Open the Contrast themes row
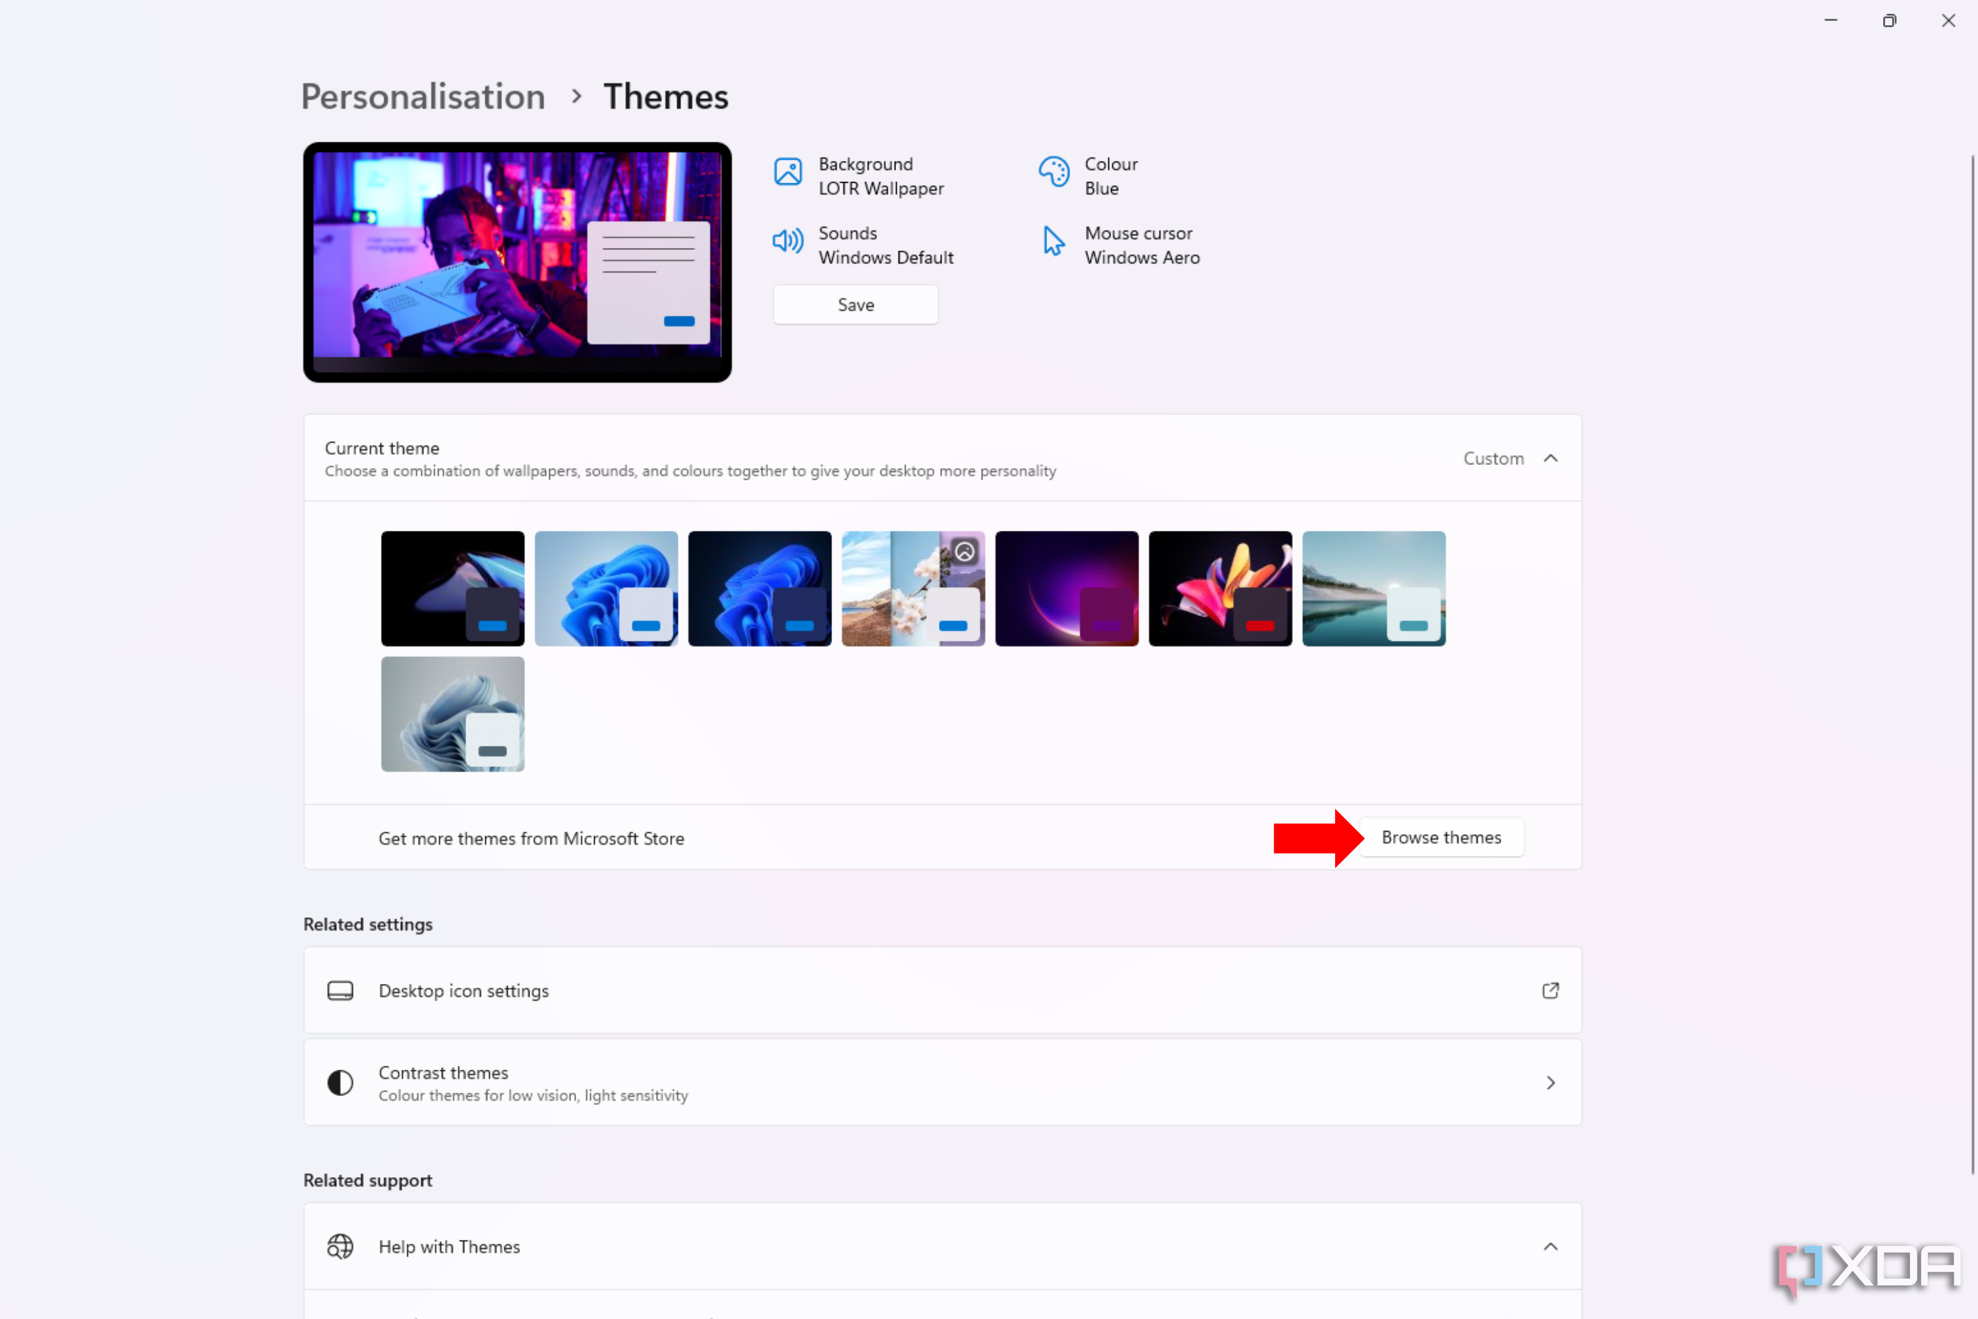The height and width of the screenshot is (1319, 1978). pyautogui.click(x=942, y=1083)
